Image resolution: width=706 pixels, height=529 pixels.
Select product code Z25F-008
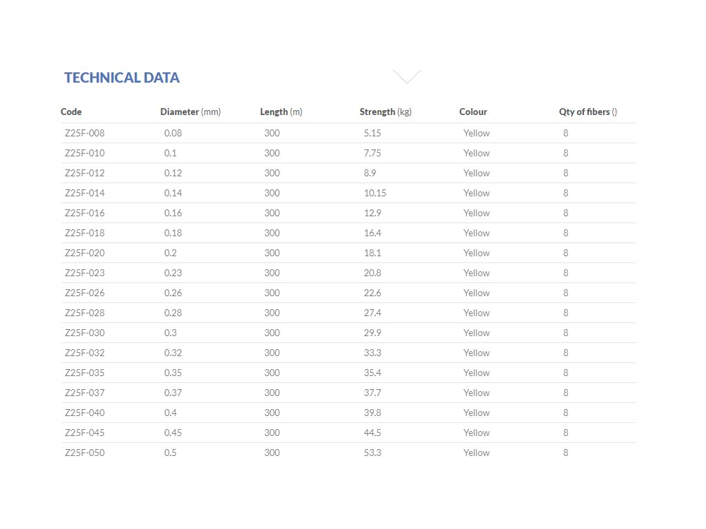(84, 133)
